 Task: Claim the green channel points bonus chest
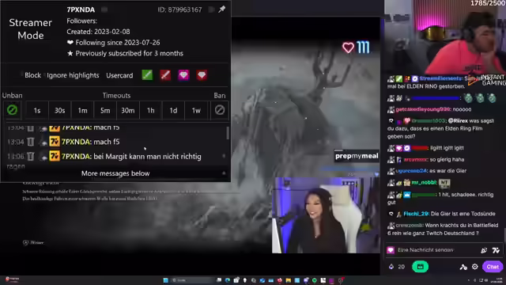tap(420, 267)
